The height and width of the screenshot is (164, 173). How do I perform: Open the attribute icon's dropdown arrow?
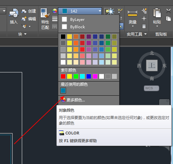[29, 26]
